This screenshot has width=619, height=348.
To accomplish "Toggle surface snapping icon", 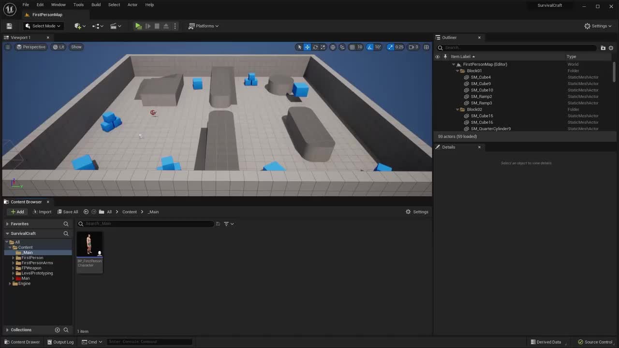I will point(342,47).
